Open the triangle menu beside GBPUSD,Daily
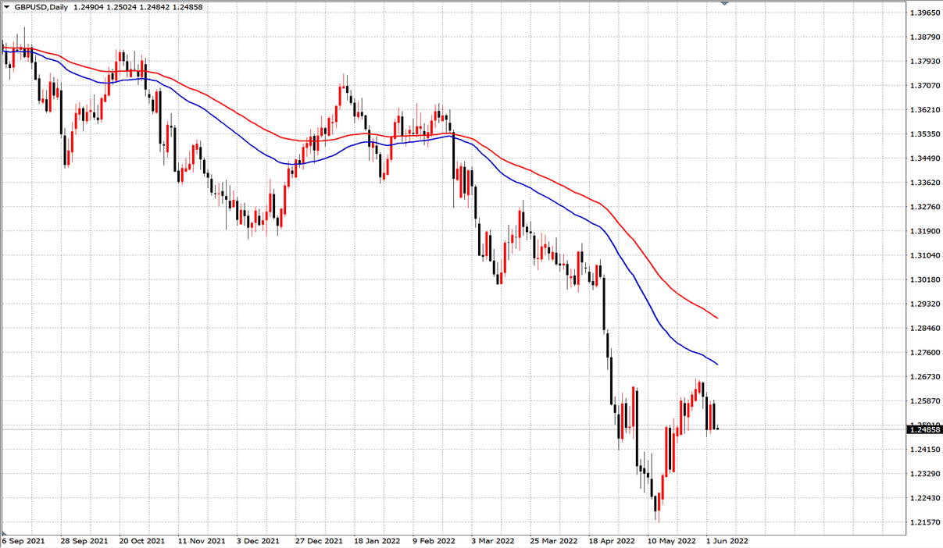This screenshot has width=943, height=548. [6, 6]
